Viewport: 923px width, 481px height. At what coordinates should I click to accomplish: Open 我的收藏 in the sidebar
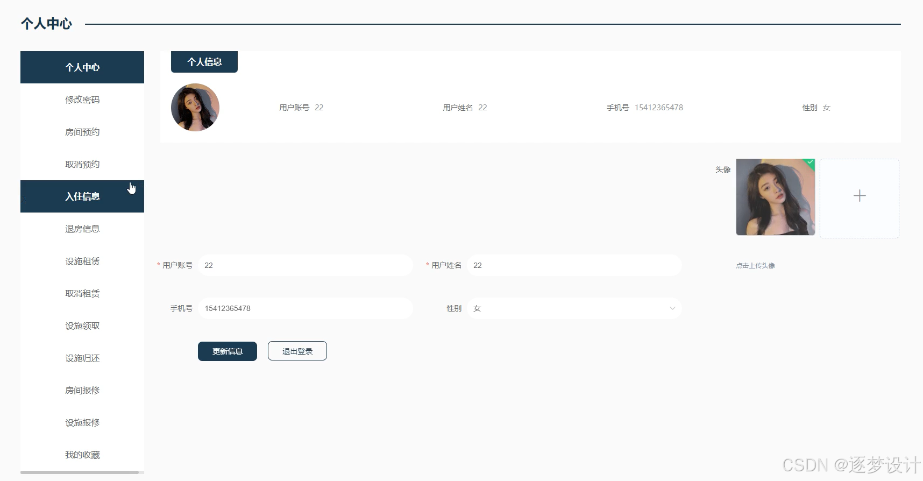click(x=82, y=455)
